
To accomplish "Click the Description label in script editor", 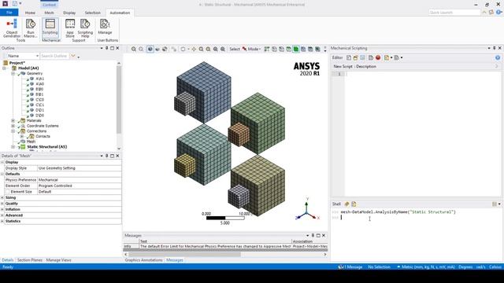I will [366, 66].
